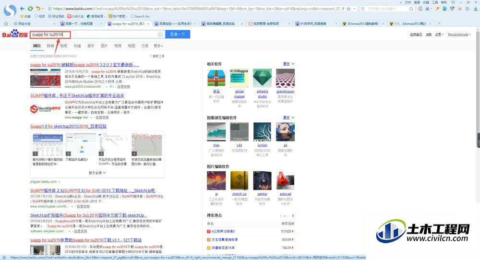Click the browser search box on the right
The width and height of the screenshot is (480, 260).
[x=387, y=9]
